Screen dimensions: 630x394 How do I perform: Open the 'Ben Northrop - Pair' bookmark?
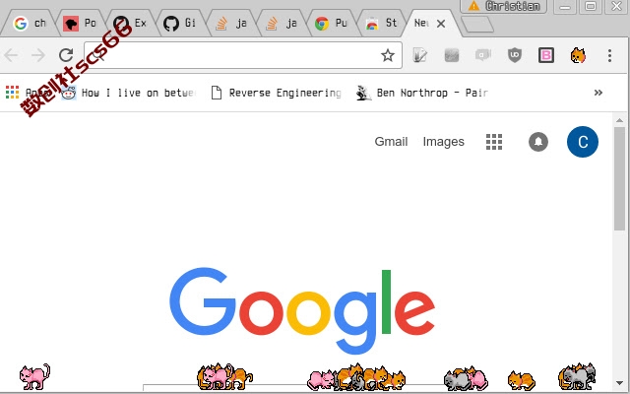pos(422,93)
